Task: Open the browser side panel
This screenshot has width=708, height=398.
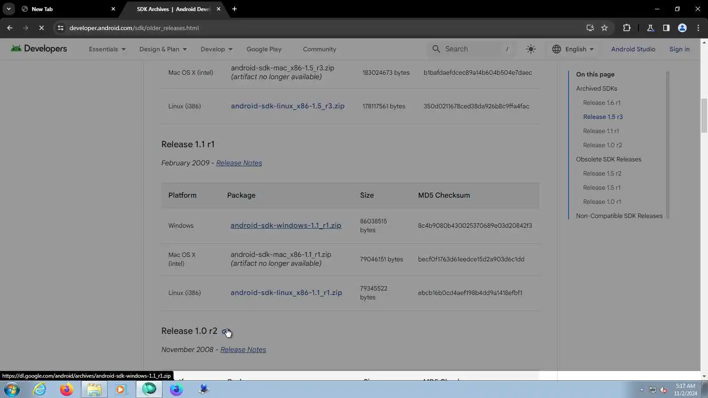Action: pyautogui.click(x=666, y=28)
